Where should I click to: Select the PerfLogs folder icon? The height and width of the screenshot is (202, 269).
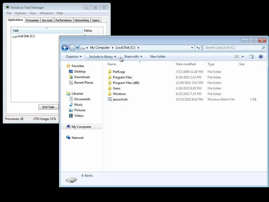[x=110, y=72]
